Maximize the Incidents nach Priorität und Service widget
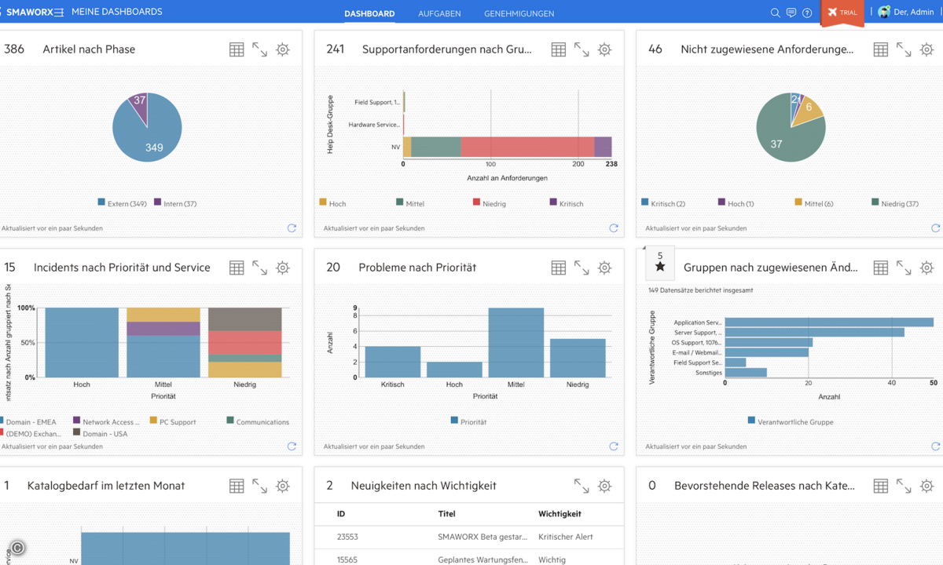The height and width of the screenshot is (565, 943). [259, 268]
